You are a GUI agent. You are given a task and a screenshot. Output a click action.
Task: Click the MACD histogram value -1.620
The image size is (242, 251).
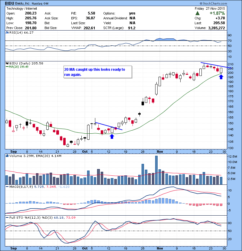64,187
